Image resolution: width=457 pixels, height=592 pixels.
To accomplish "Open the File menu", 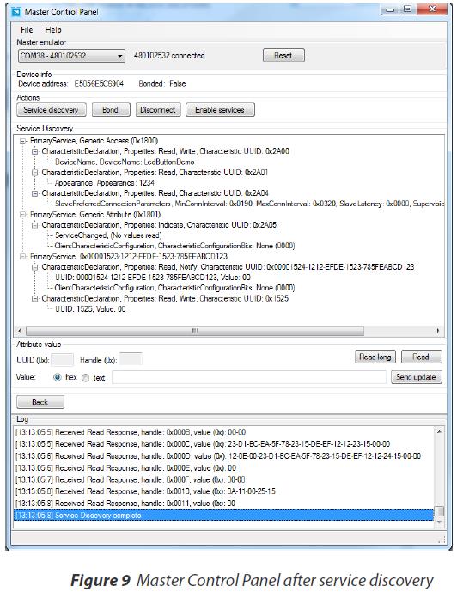I will point(27,30).
